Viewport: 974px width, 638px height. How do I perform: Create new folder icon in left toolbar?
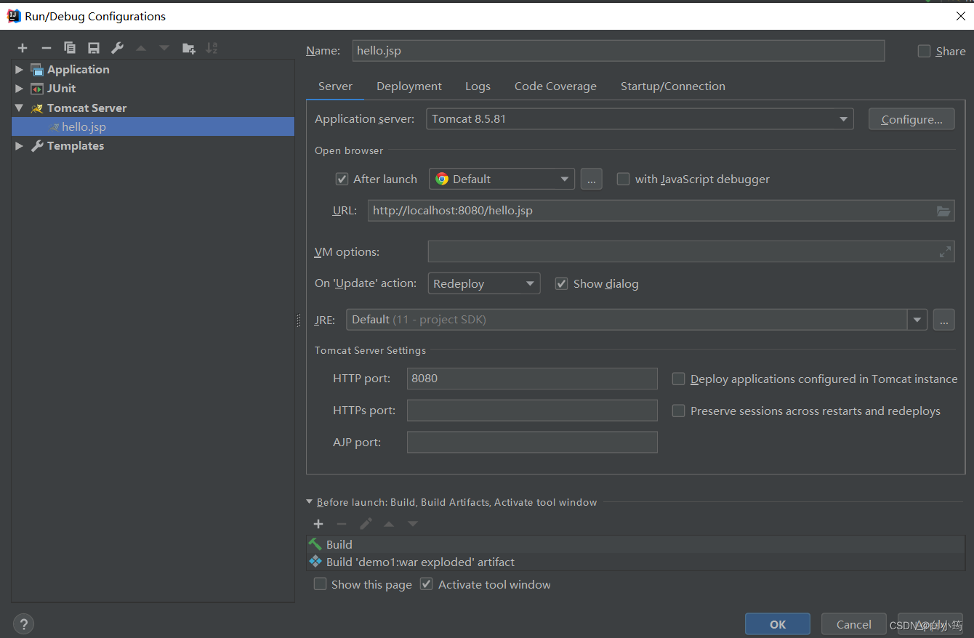click(x=188, y=48)
